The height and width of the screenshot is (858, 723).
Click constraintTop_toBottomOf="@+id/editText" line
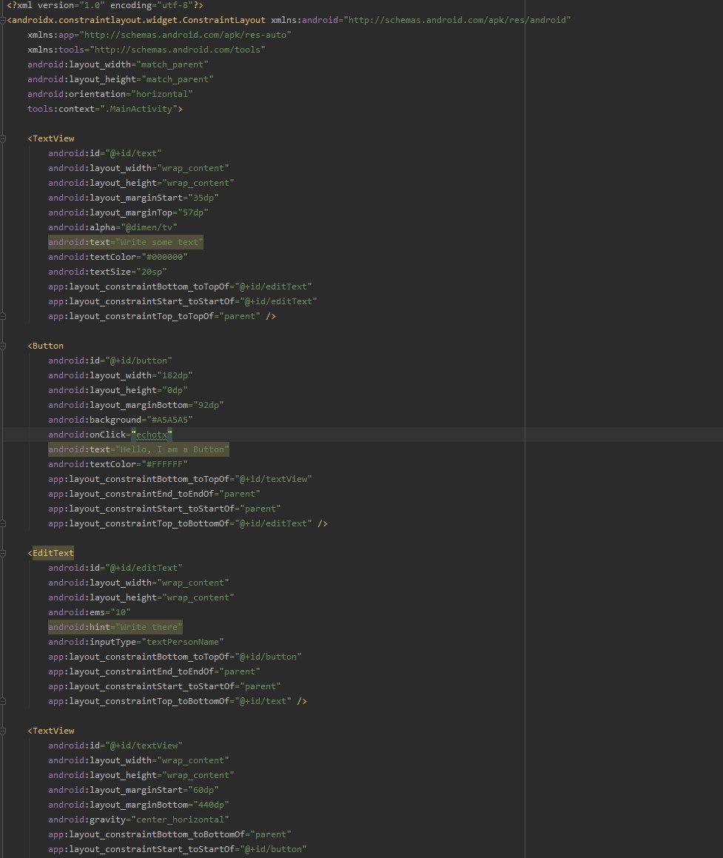(x=180, y=523)
